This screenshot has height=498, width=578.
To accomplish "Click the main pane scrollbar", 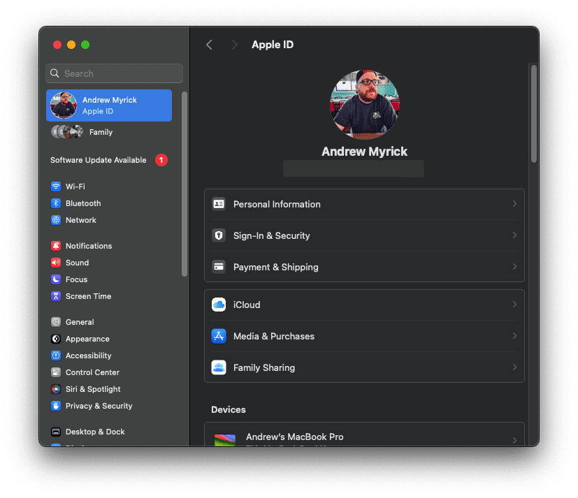I will (x=534, y=113).
